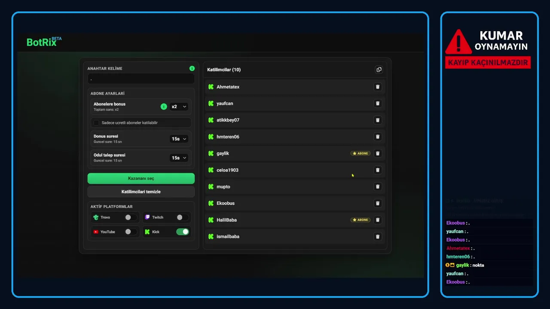
Task: Open the Odul talep suresi 15s dropdown
Action: point(179,158)
